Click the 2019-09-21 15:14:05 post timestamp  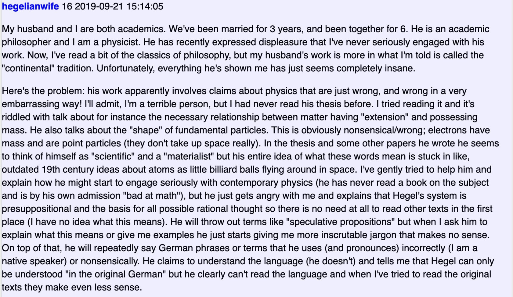tap(119, 6)
